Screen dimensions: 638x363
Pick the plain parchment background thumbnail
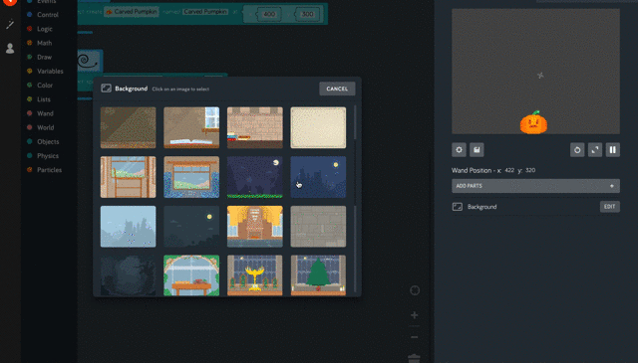[x=318, y=127]
